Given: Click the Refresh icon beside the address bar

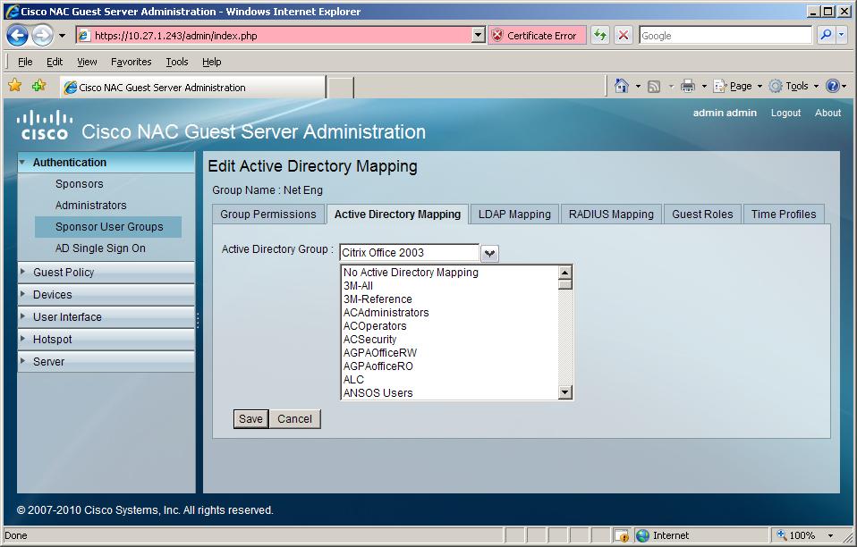Looking at the screenshot, I should tap(598, 34).
